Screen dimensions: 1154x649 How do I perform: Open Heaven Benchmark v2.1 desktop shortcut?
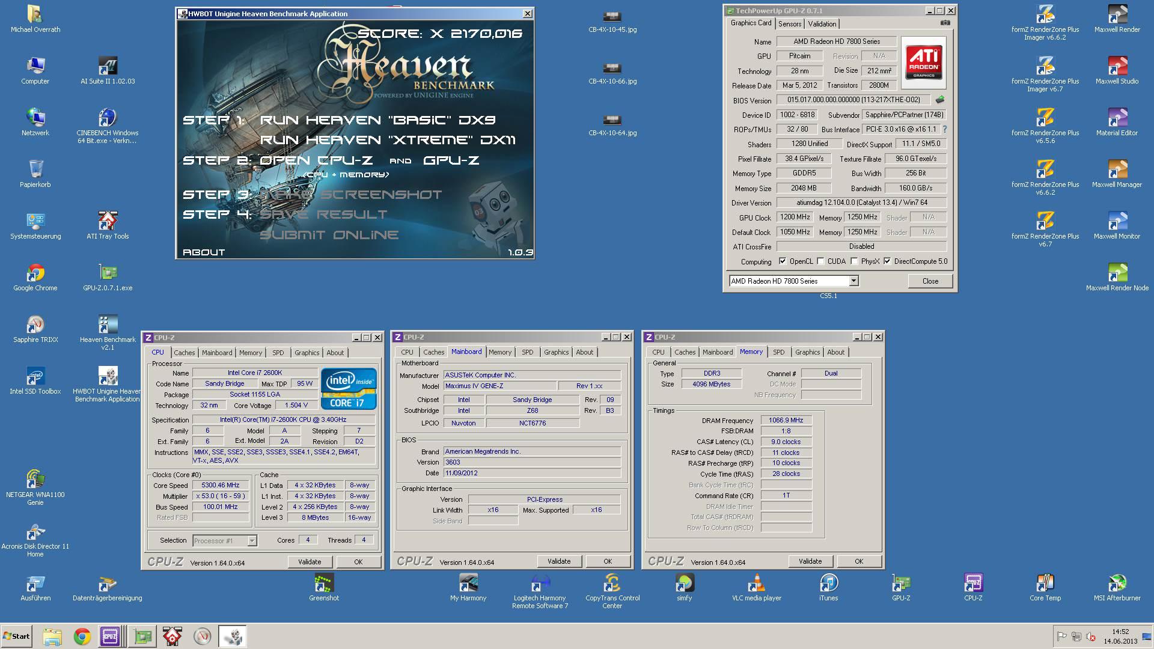[x=108, y=332]
